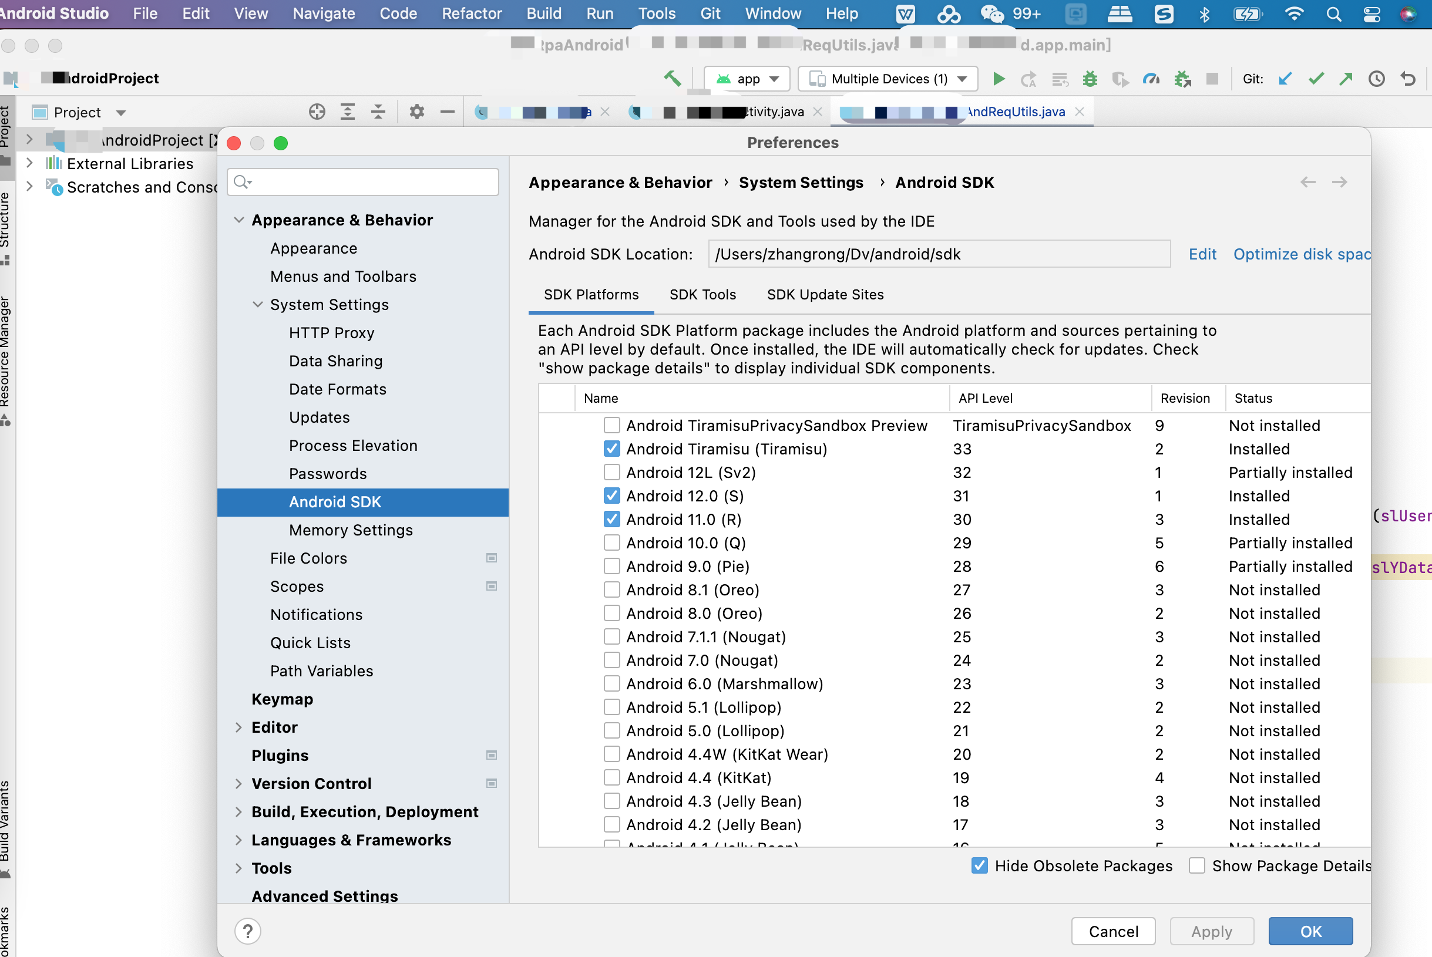Image resolution: width=1432 pixels, height=957 pixels.
Task: Click the select opened file target icon
Action: [x=317, y=112]
